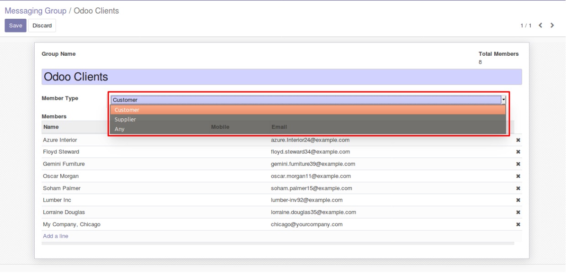566x276 pixels.
Task: Navigate to Messaging Group breadcrumb
Action: [x=35, y=11]
